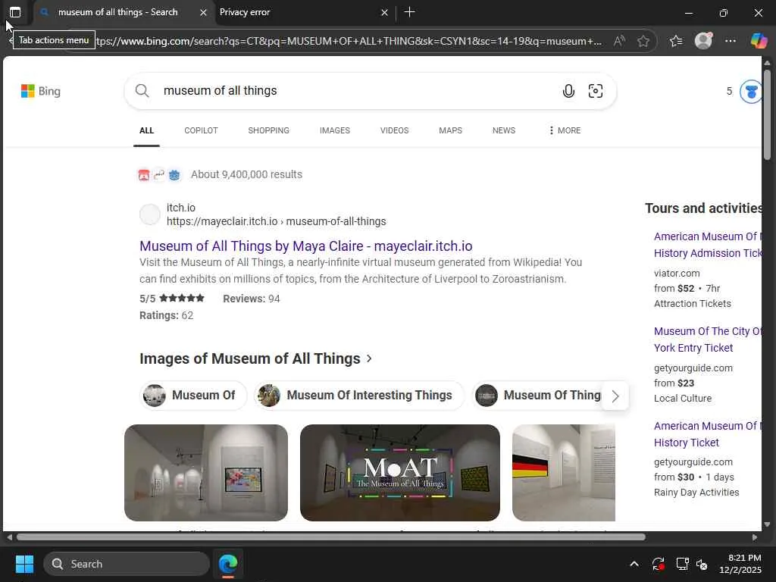This screenshot has width=776, height=582.
Task: Open a new tab with plus button
Action: [410, 12]
